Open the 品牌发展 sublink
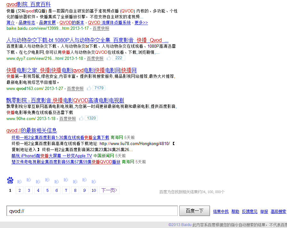The height and width of the screenshot is (228, 287). pyautogui.click(x=47, y=22)
